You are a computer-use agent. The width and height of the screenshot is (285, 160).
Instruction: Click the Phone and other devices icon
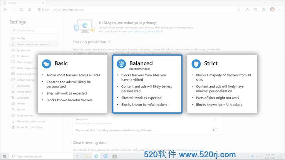click(13, 121)
